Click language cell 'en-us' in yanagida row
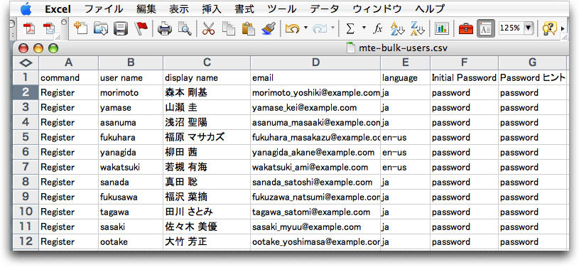Screen dimensions: 579x267 coord(405,152)
